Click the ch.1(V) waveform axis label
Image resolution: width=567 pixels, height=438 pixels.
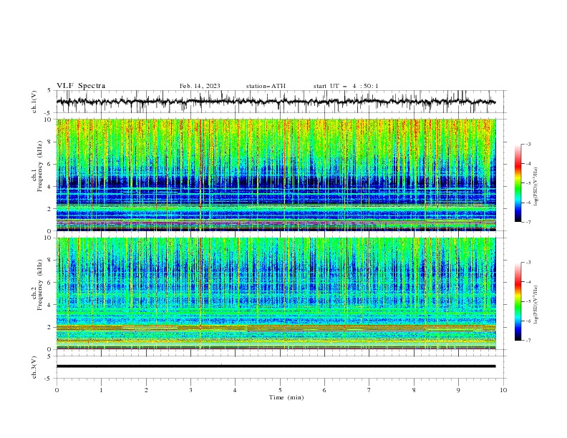(34, 102)
